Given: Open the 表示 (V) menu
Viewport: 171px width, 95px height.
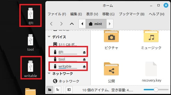Looking at the screenshot, I should [x=92, y=14].
